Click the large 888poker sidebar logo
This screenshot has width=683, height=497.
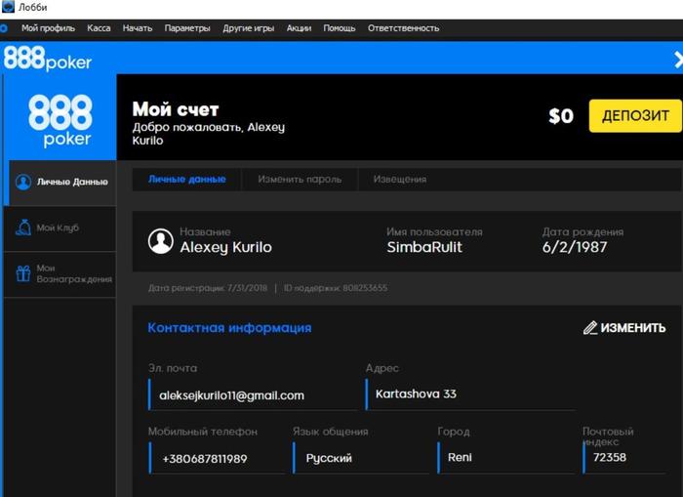(60, 121)
